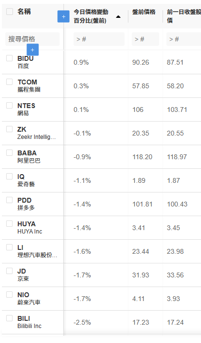Click the filter box under 前一日收盤股價
The image size is (201, 343).
[184, 39]
